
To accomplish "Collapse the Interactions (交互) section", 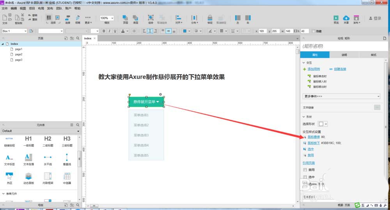I will 304,63.
